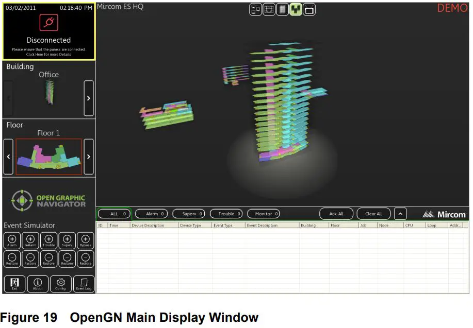Simulate a Superv event

pos(67,240)
